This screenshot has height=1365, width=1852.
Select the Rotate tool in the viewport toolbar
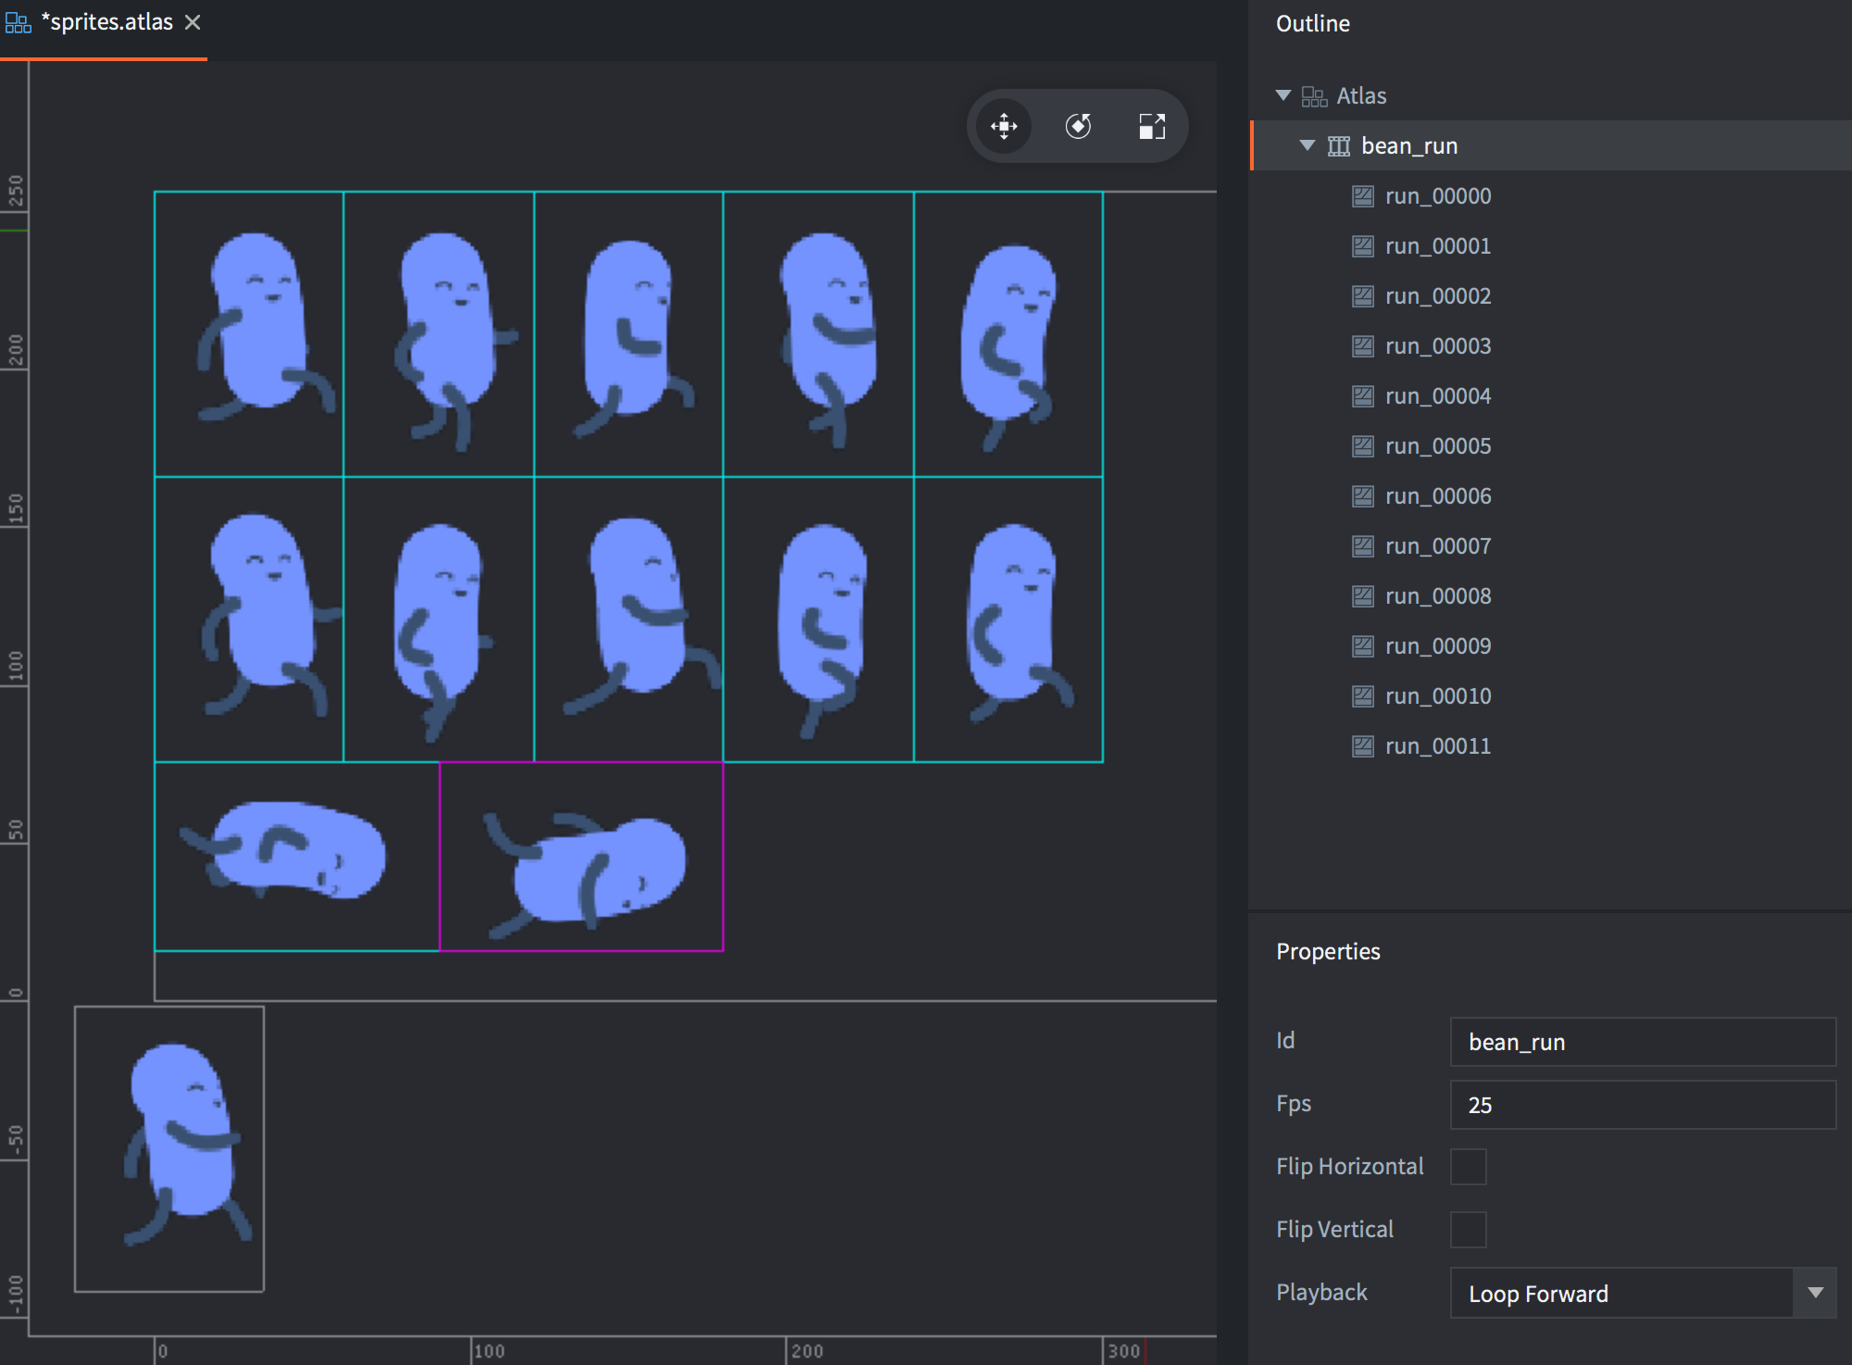click(1079, 127)
